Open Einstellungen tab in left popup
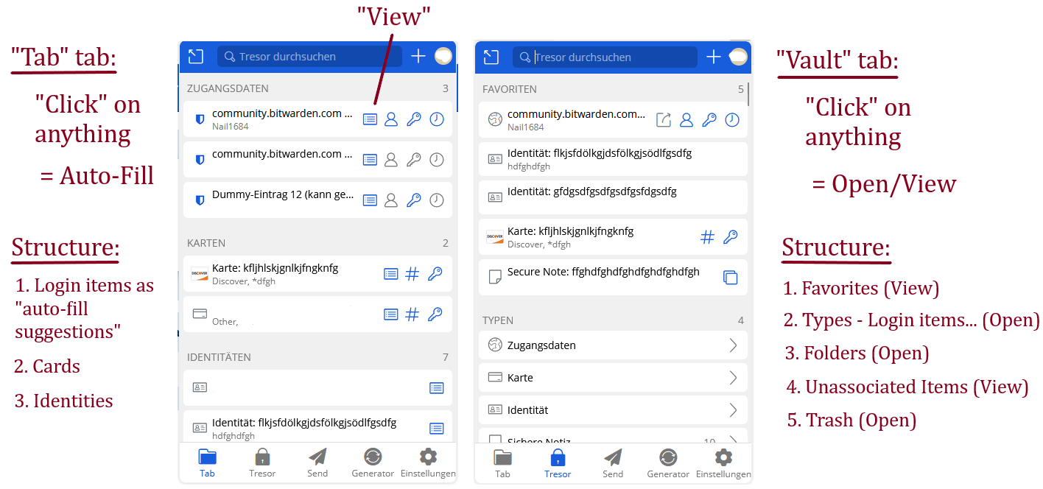The width and height of the screenshot is (1043, 489). [428, 463]
